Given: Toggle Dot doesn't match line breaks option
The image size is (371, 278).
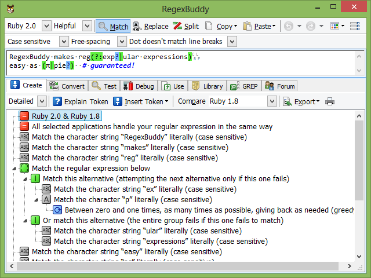Looking at the screenshot, I should coord(232,42).
